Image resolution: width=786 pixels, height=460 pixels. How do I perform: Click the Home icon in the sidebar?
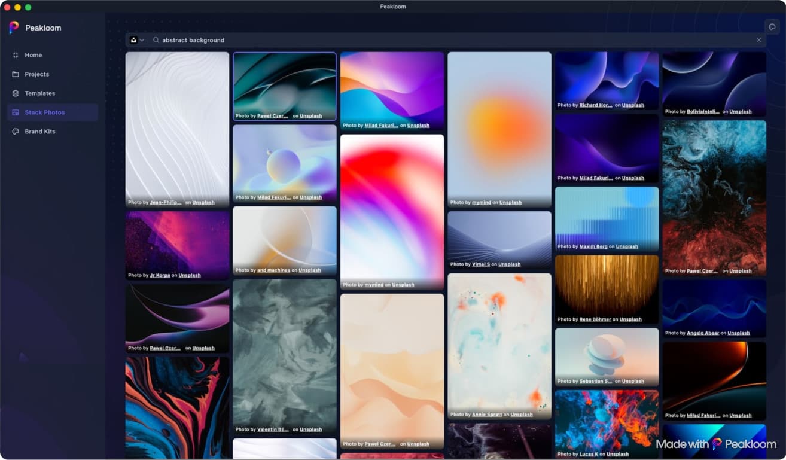click(16, 55)
